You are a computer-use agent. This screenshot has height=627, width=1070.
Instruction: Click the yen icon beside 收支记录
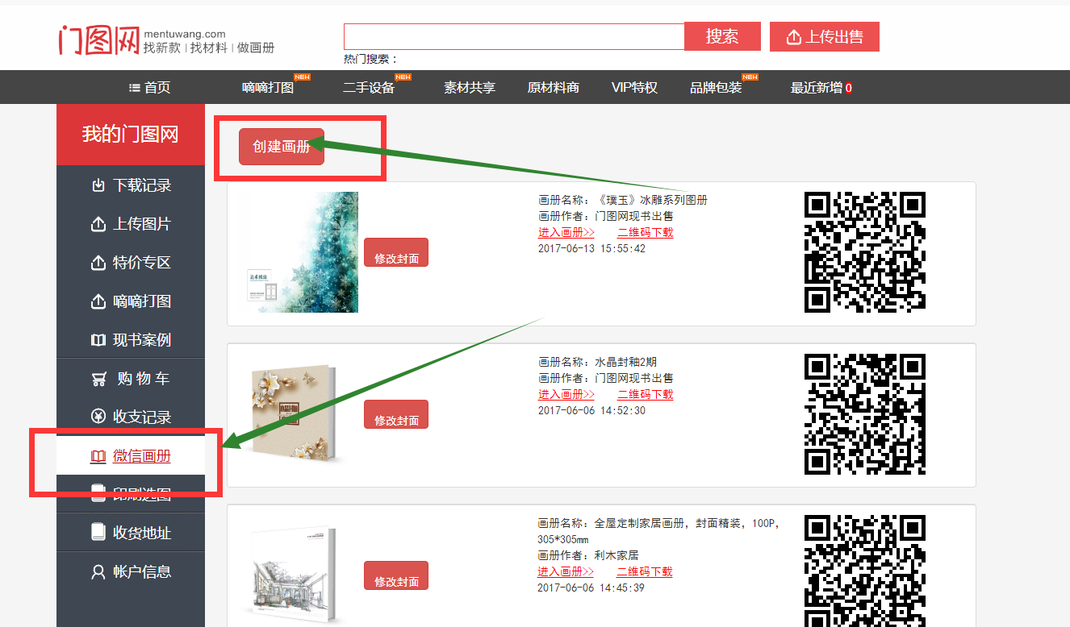[x=98, y=417]
